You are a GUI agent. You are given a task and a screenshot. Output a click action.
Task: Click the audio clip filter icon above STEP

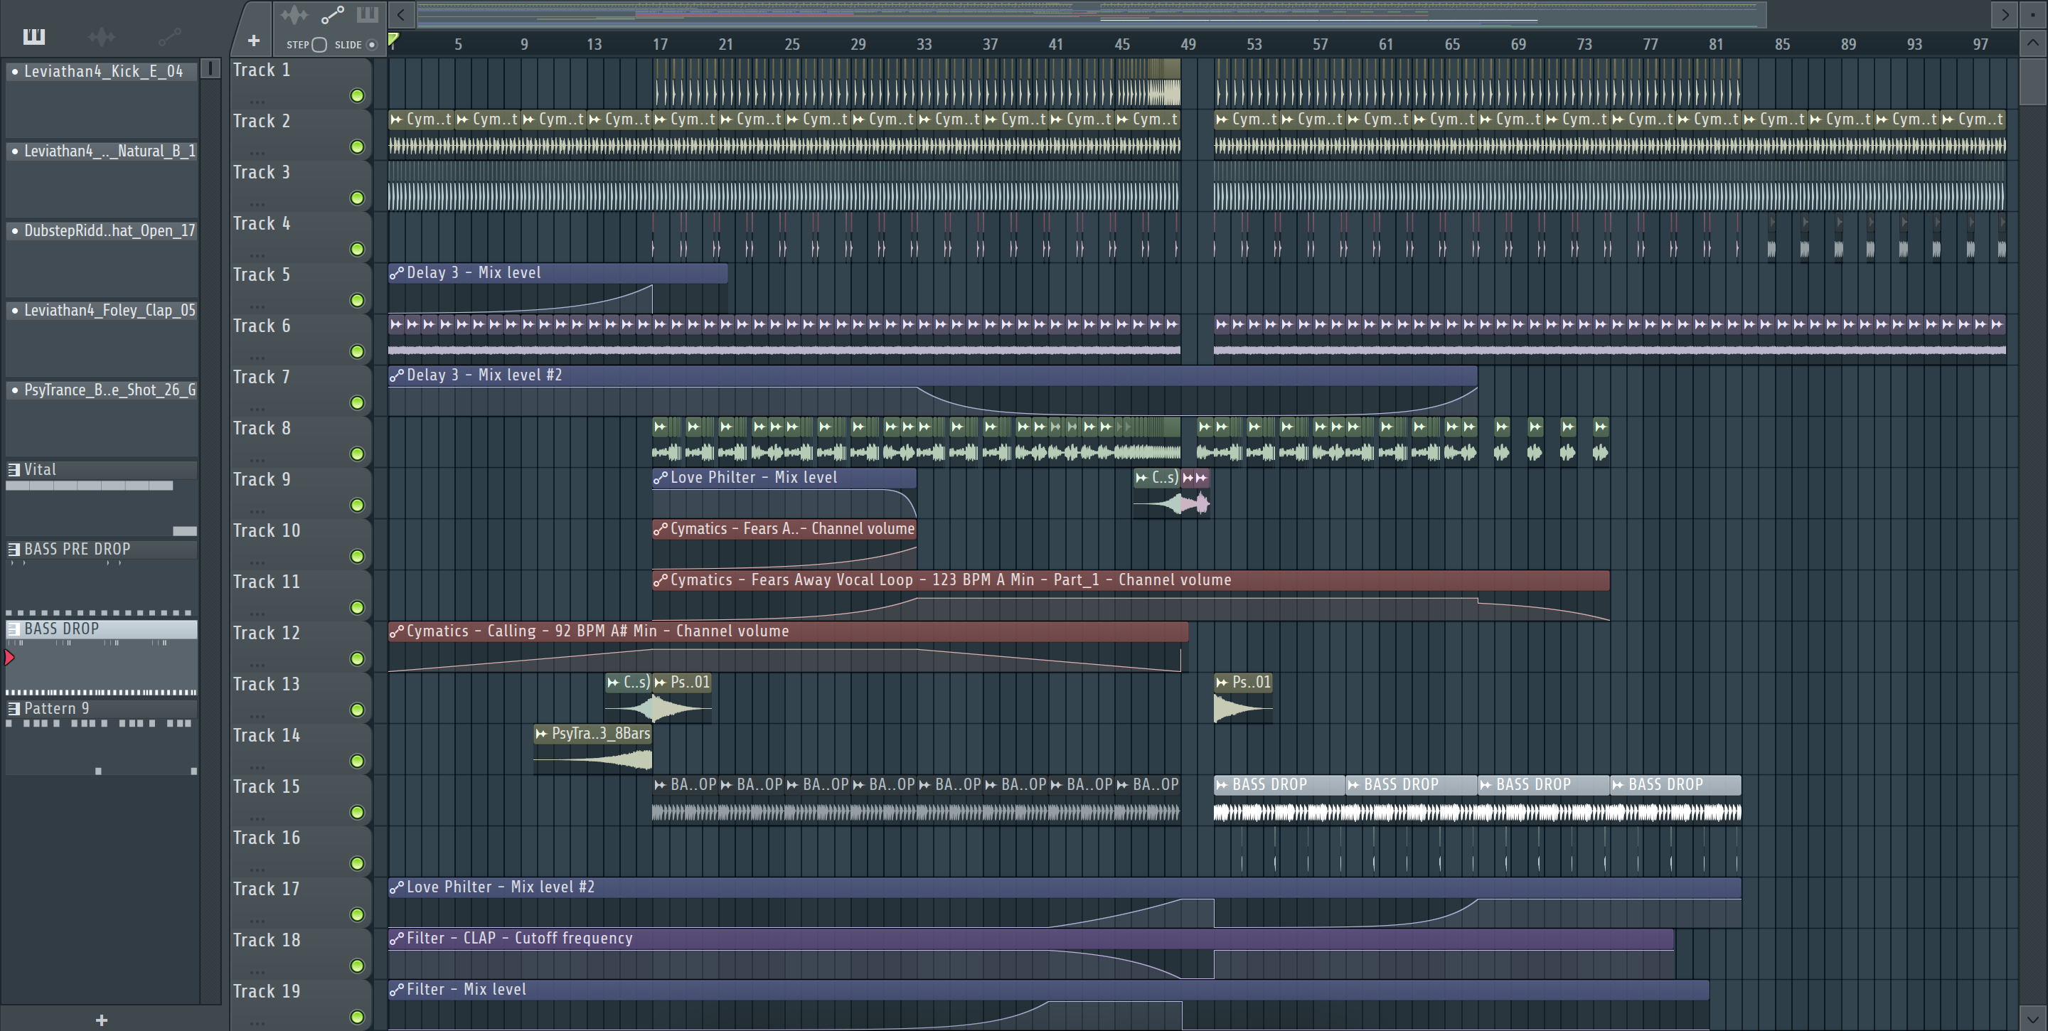pos(294,14)
